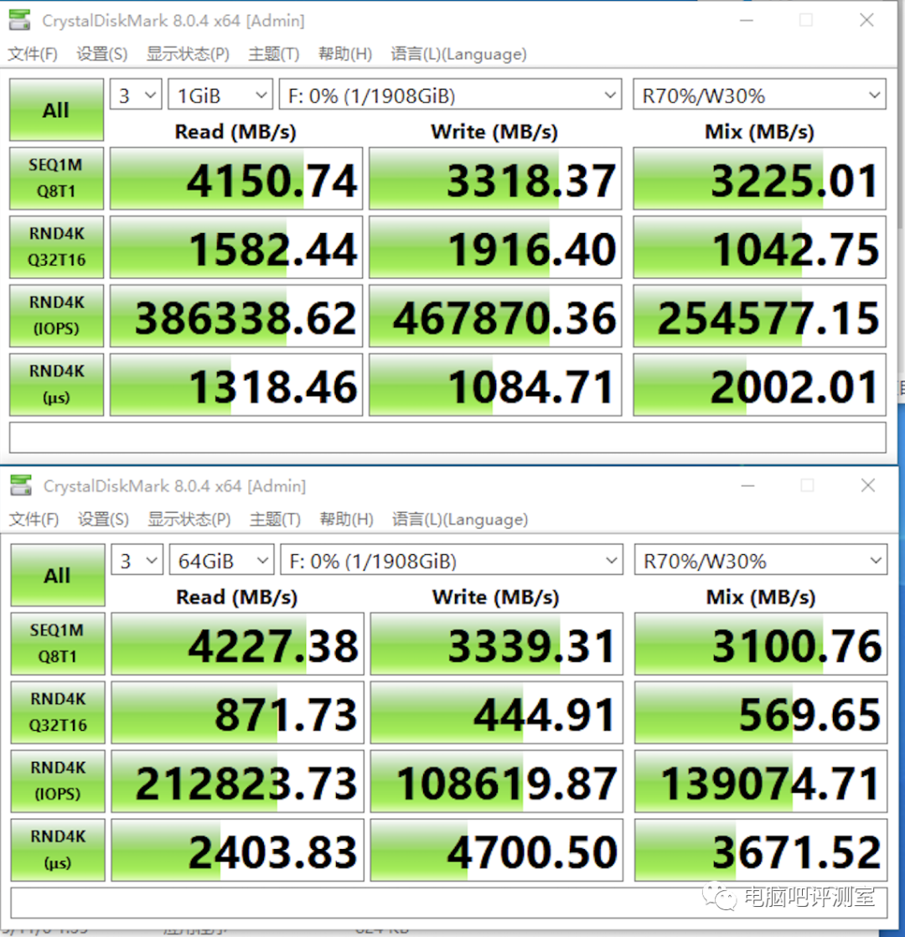The image size is (905, 937).
Task: Run the All test in the 64GiB window
Action: [x=57, y=575]
